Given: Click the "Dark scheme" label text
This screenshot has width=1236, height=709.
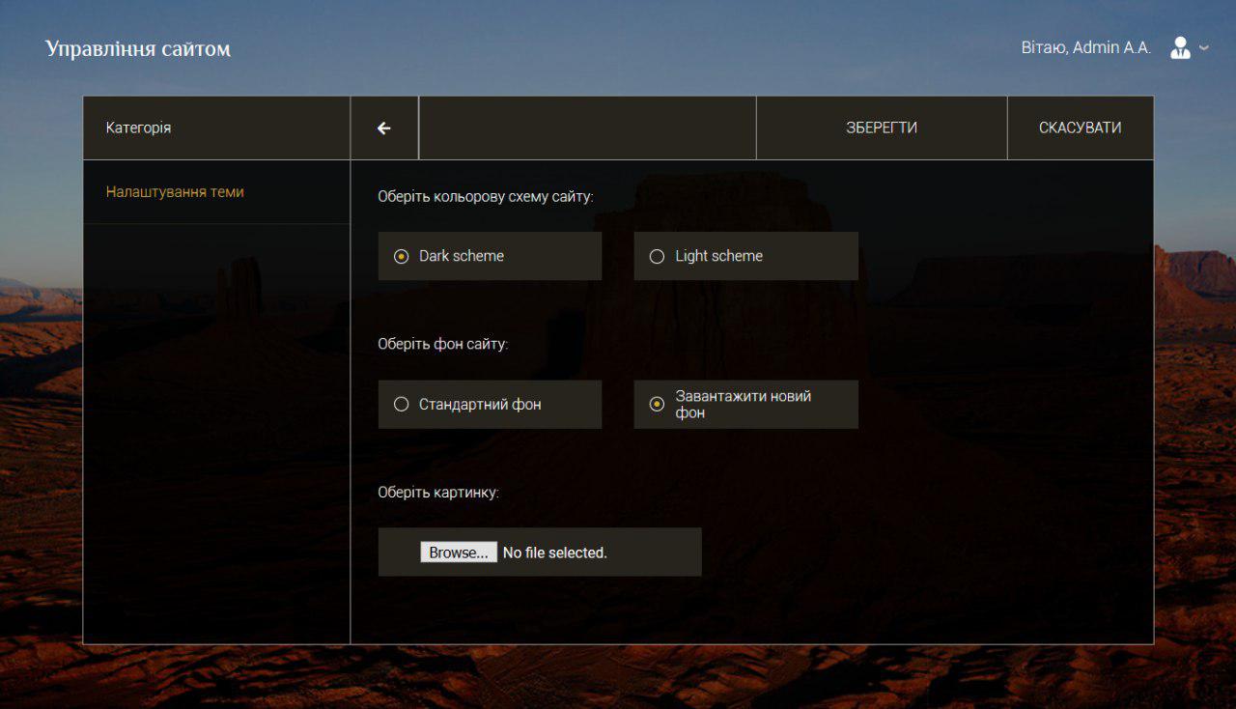Looking at the screenshot, I should pyautogui.click(x=462, y=256).
